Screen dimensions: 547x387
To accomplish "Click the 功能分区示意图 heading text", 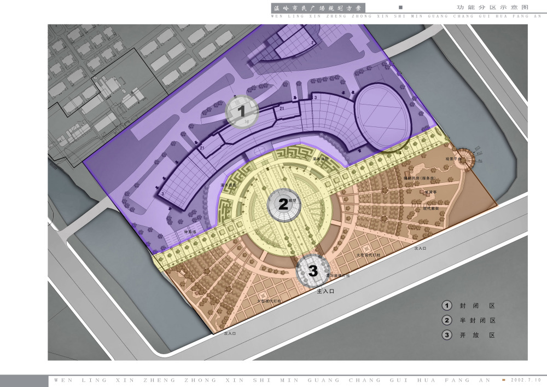I will 492,8.
